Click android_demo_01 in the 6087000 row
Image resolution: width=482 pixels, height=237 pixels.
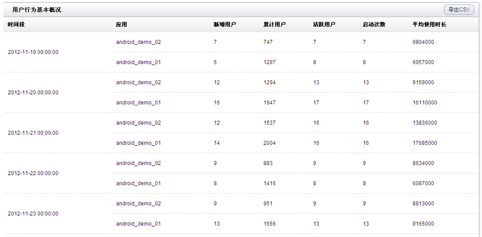[x=138, y=183]
